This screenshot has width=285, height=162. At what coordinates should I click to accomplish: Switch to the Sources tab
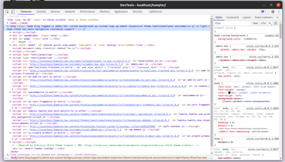click(x=55, y=12)
